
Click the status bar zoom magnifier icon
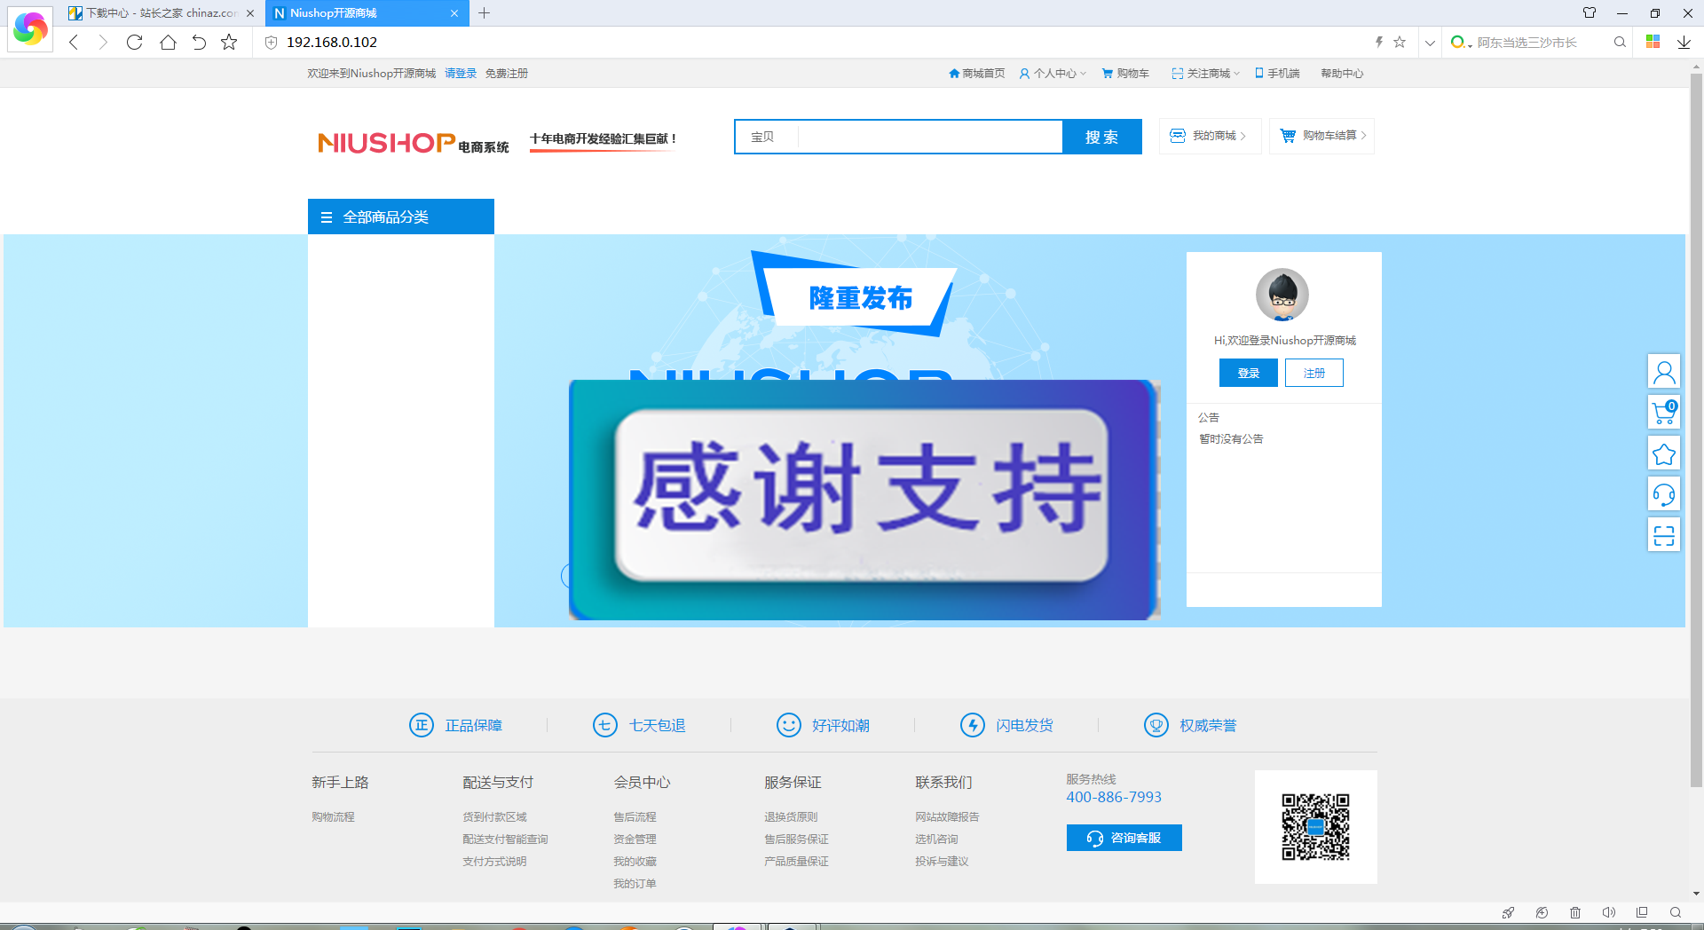click(x=1675, y=912)
